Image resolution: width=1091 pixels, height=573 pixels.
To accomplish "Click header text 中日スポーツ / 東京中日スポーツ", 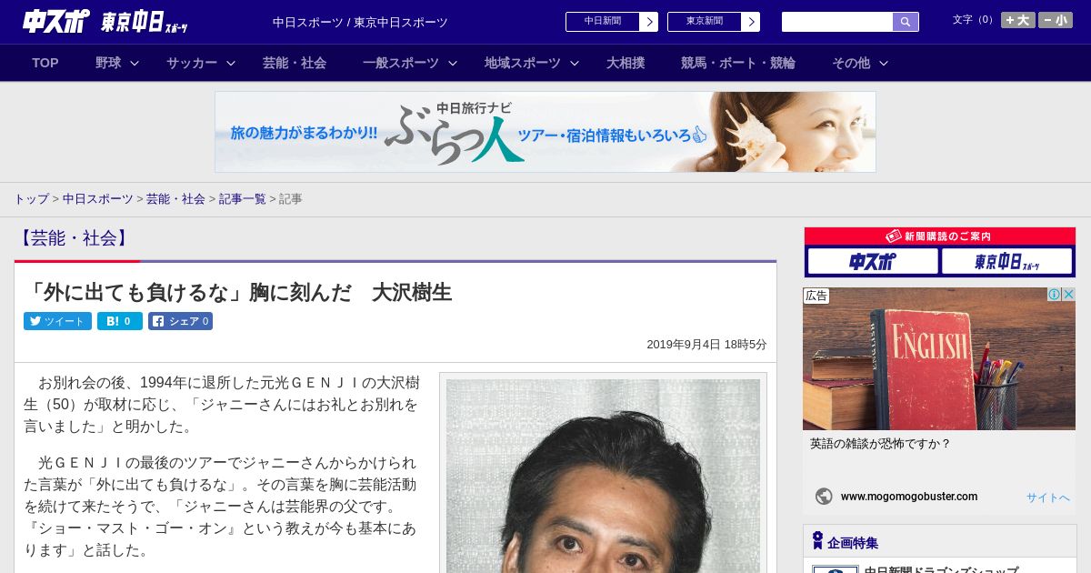I will (360, 22).
